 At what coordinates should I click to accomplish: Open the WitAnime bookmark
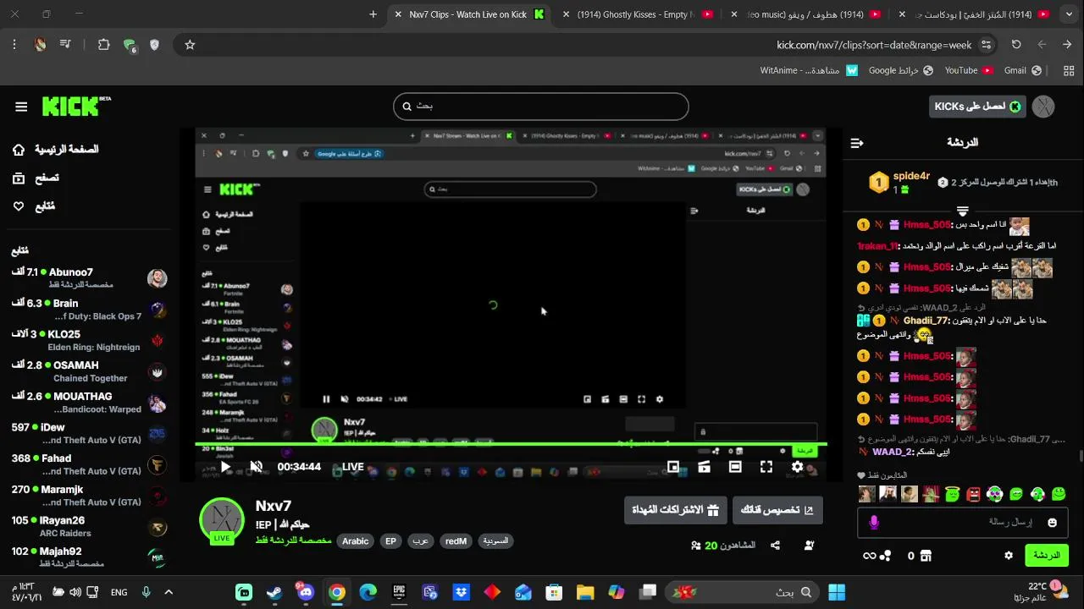click(x=809, y=70)
